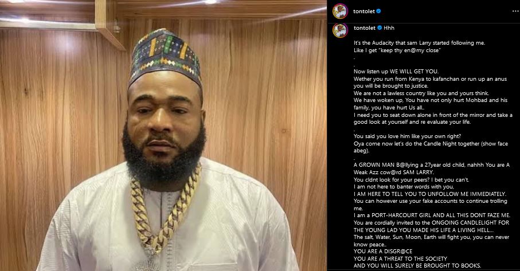Click 'YOU ARE A DISGR@CE' line

(383, 251)
